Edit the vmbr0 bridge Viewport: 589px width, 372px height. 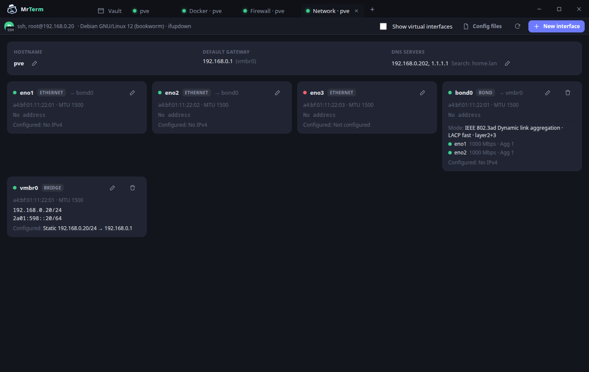pos(113,188)
